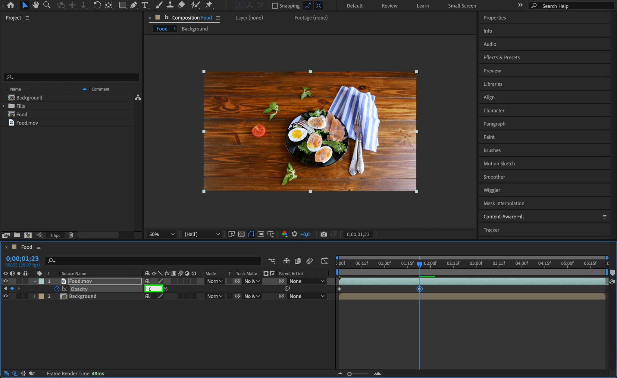This screenshot has height=378, width=617.
Task: Open the (Half) resolution dropdown
Action: tap(202, 234)
